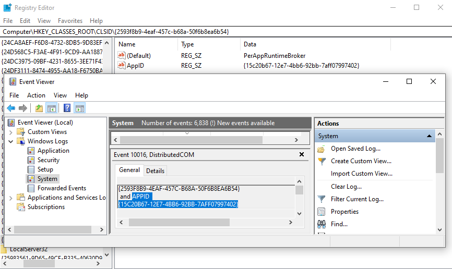Click the Event Viewer title bar icon
The height and width of the screenshot is (269, 452).
click(13, 82)
